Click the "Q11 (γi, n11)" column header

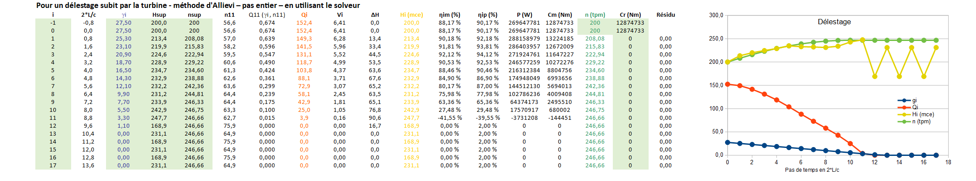267,15
